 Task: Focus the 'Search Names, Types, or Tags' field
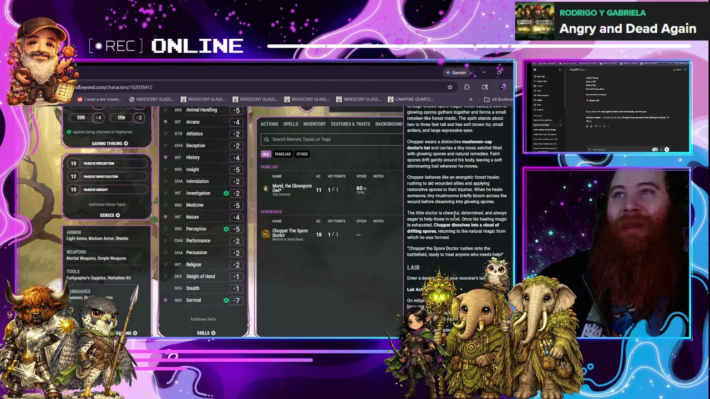pyautogui.click(x=333, y=140)
